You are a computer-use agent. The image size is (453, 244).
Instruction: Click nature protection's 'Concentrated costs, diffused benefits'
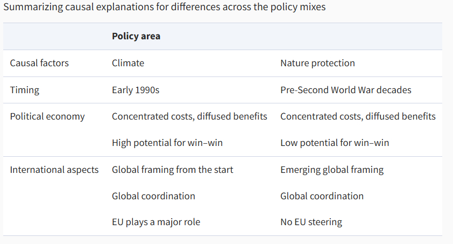click(x=358, y=116)
